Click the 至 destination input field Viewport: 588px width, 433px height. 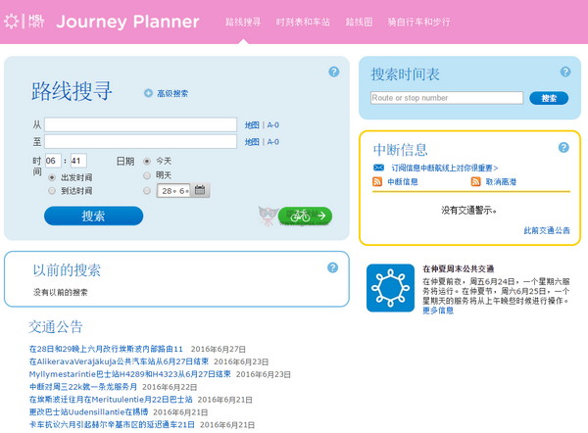click(140, 141)
